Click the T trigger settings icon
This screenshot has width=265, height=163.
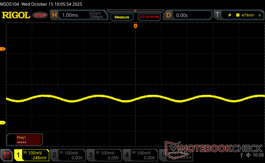point(217,15)
